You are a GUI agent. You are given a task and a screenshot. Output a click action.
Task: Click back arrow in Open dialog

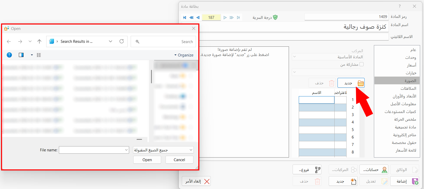tap(9, 42)
